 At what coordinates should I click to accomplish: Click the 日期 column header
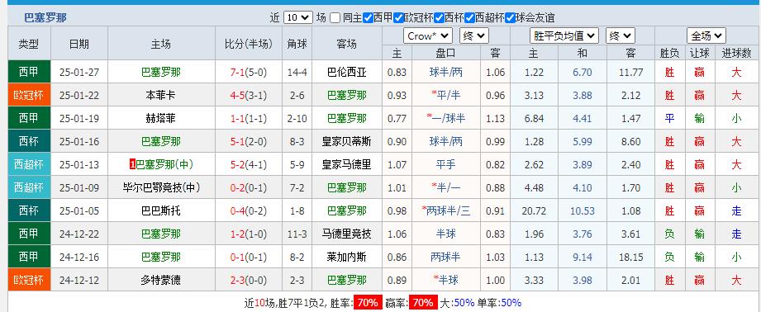(x=79, y=44)
